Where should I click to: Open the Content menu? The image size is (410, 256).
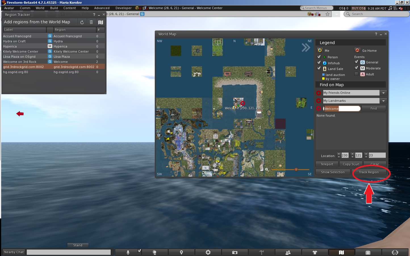click(x=70, y=8)
